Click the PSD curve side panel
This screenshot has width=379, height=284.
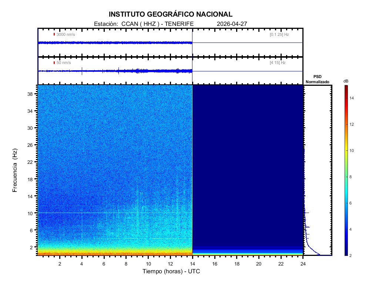pyautogui.click(x=317, y=170)
